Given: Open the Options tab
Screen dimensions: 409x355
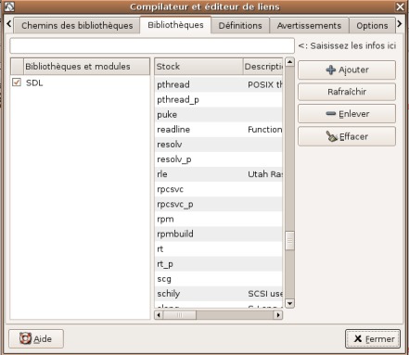Looking at the screenshot, I should pos(372,25).
